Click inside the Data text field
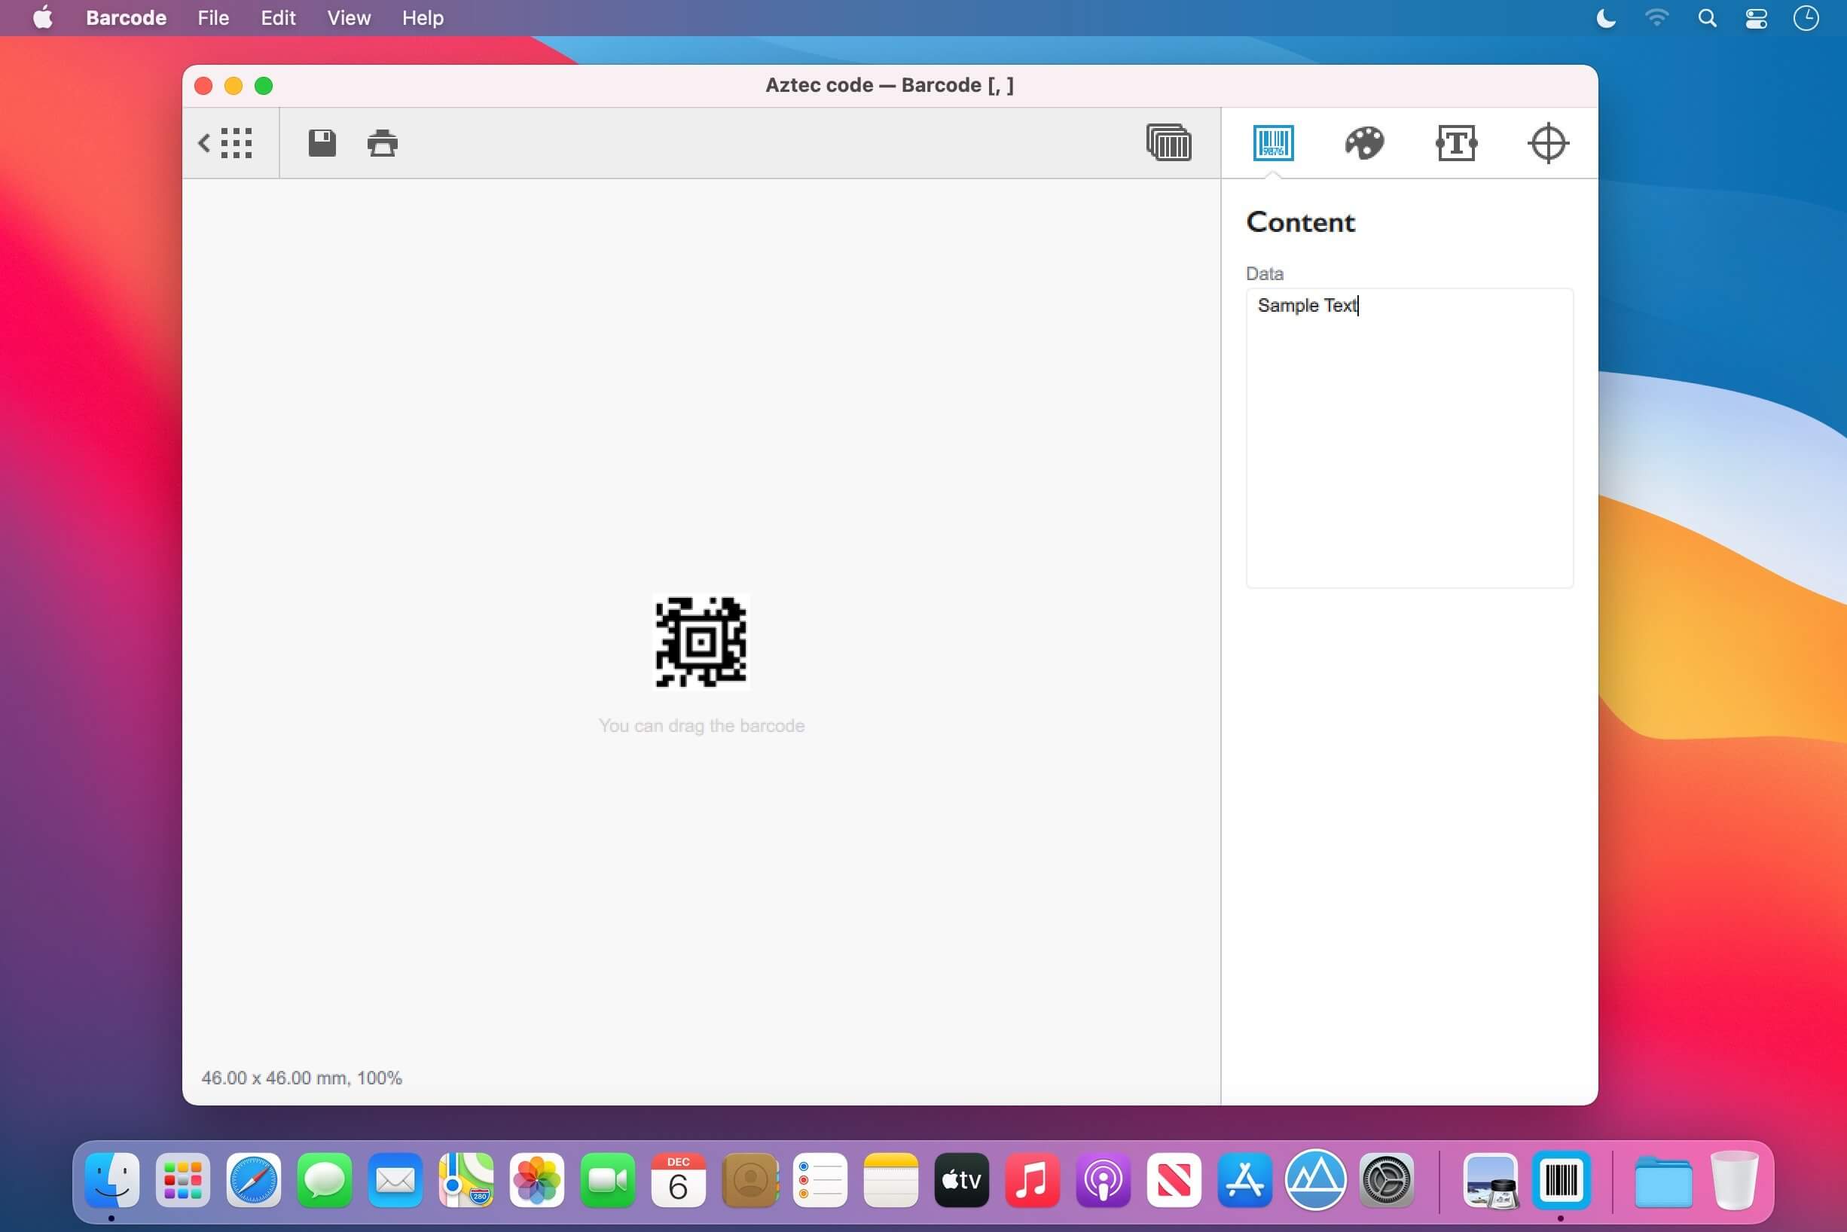This screenshot has height=1232, width=1847. [x=1409, y=438]
